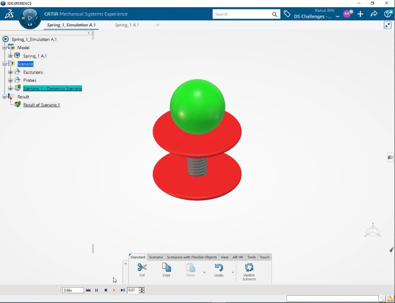
Task: Click the 3DS logo icon
Action: coord(9,14)
